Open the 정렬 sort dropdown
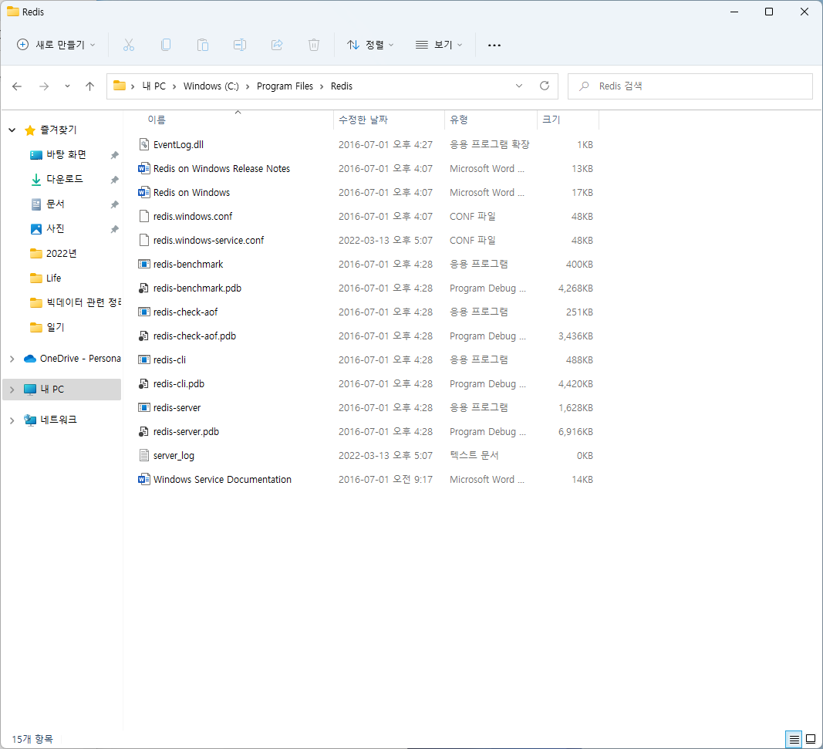823x749 pixels. point(370,46)
